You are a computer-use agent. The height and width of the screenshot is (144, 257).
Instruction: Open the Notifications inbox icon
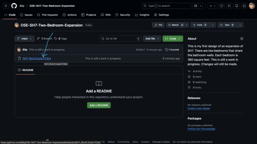pos(244,6)
